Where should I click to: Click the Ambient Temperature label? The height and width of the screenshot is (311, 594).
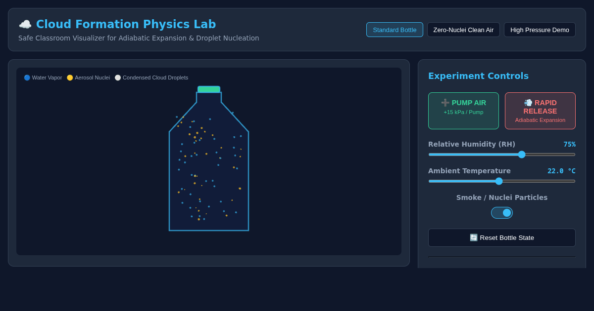pos(469,171)
